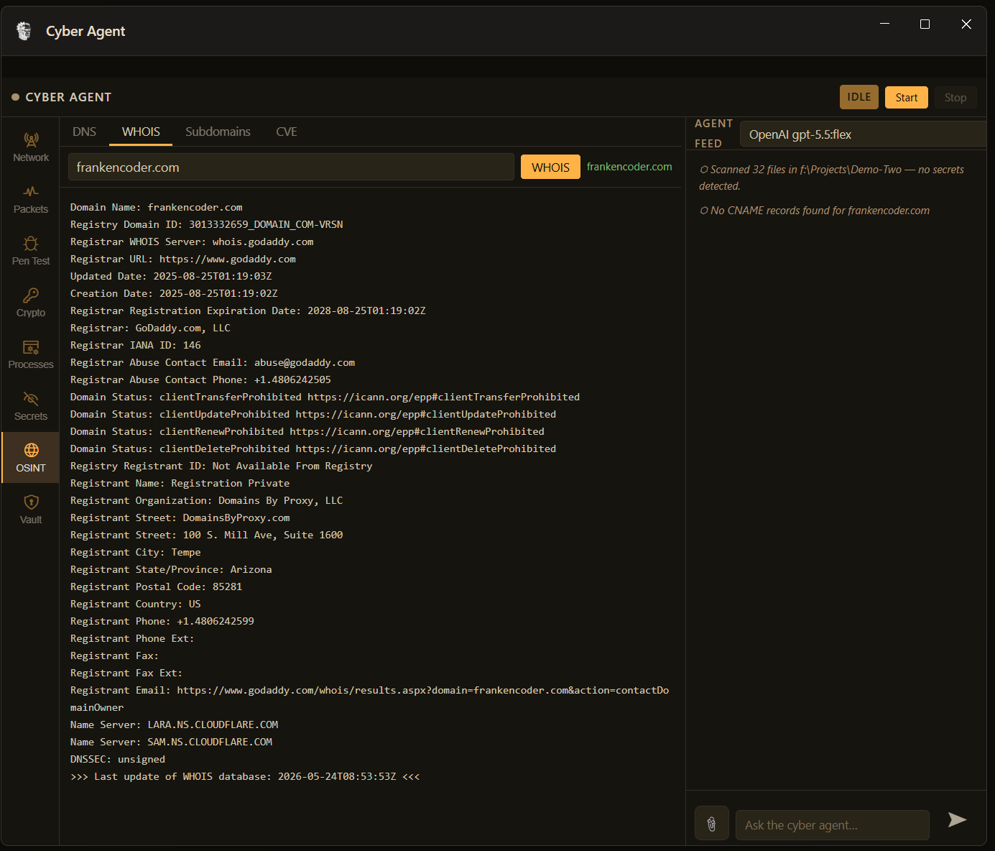
Task: Open the Processes sidebar section
Action: 31,354
